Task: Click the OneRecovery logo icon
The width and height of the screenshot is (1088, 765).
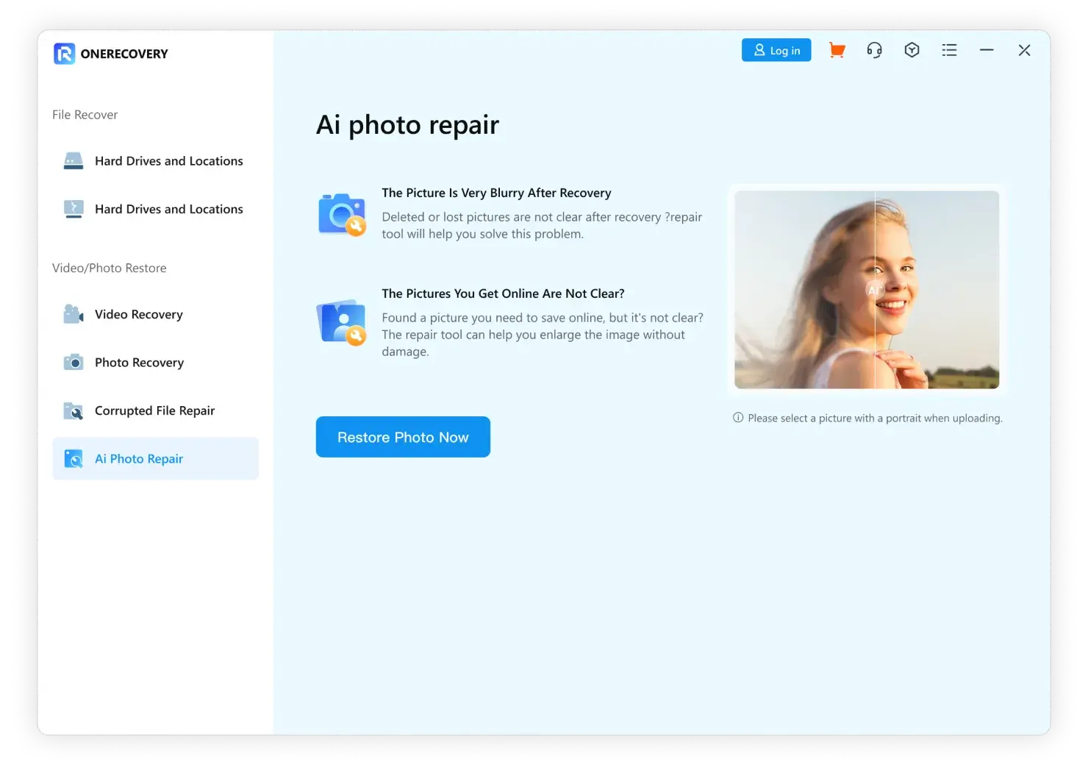Action: pos(64,54)
